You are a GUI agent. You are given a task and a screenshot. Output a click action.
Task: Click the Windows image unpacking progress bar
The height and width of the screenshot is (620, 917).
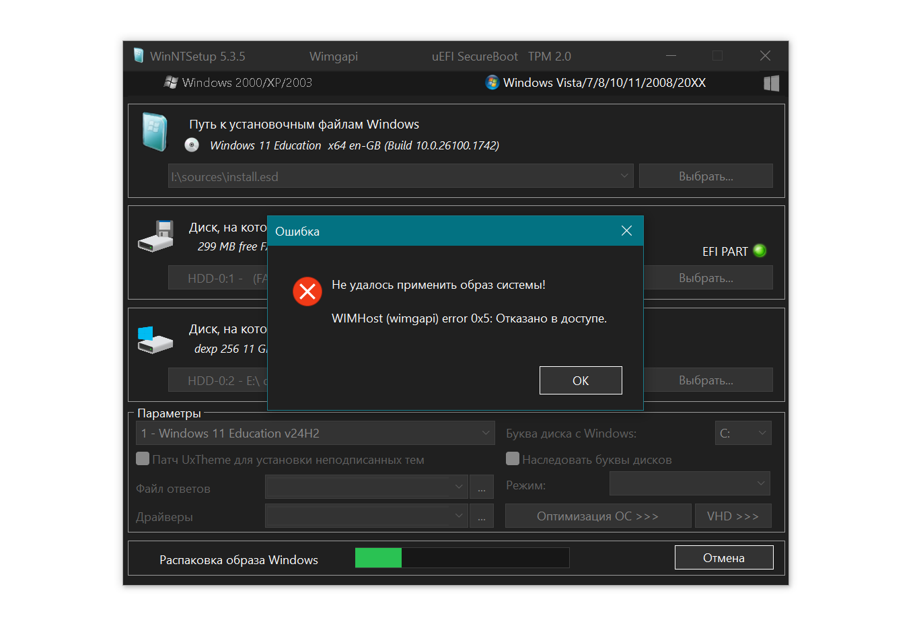pyautogui.click(x=462, y=557)
